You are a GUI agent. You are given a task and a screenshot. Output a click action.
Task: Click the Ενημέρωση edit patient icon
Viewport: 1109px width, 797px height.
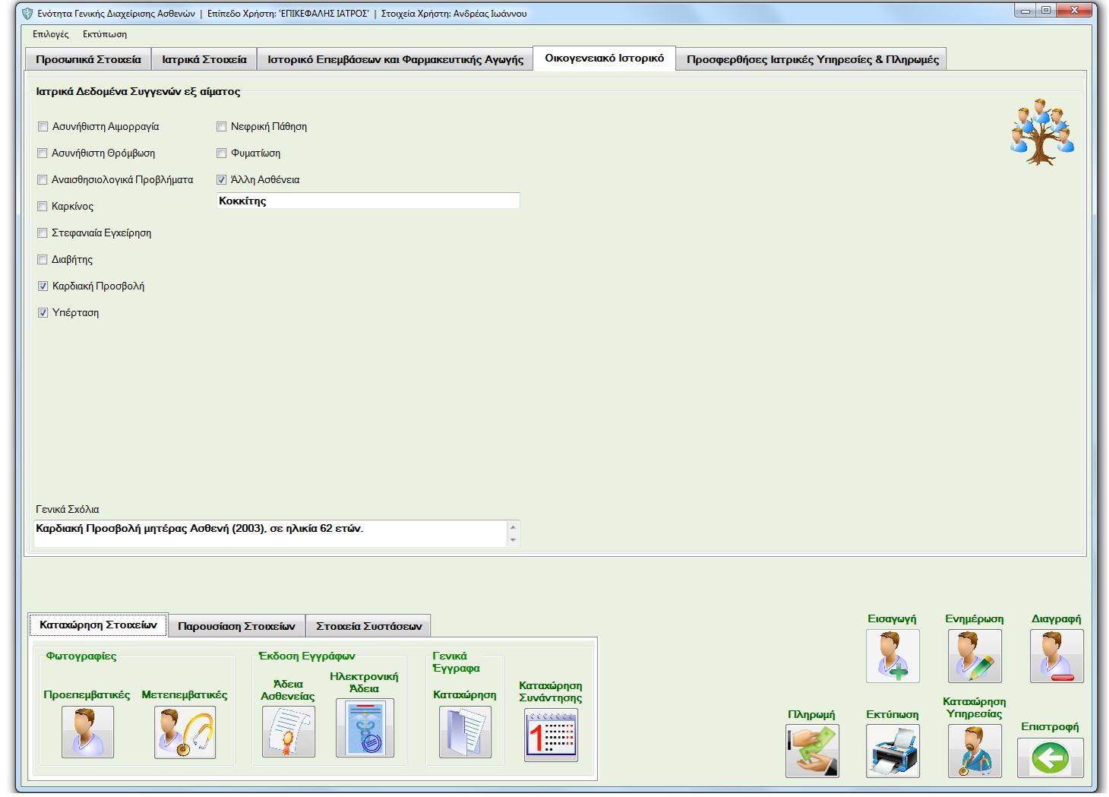(975, 656)
